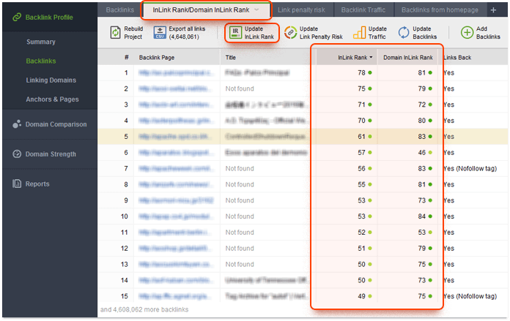The width and height of the screenshot is (510, 321).
Task: Click the Reports document icon
Action: point(17,184)
